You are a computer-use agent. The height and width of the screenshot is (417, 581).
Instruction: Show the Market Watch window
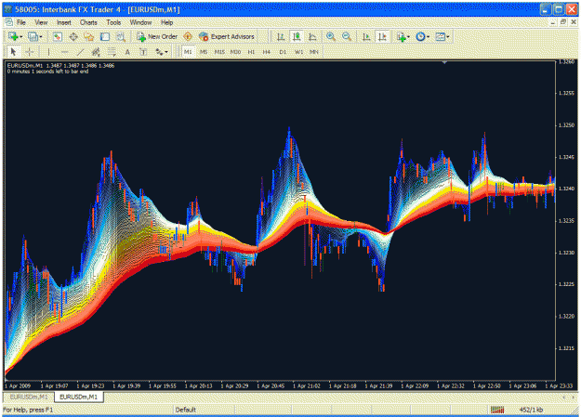pyautogui.click(x=57, y=36)
